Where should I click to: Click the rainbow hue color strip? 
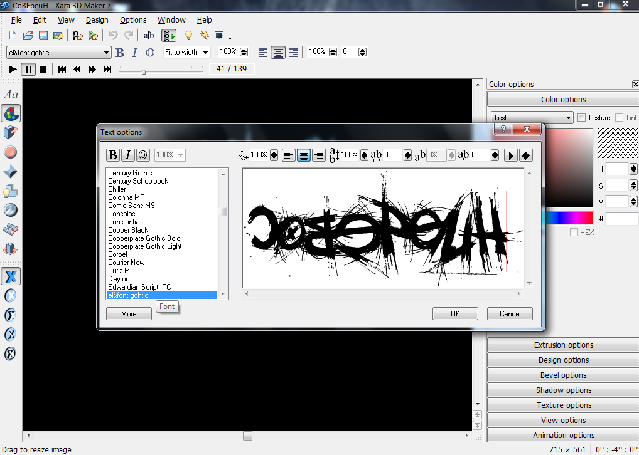pos(569,218)
